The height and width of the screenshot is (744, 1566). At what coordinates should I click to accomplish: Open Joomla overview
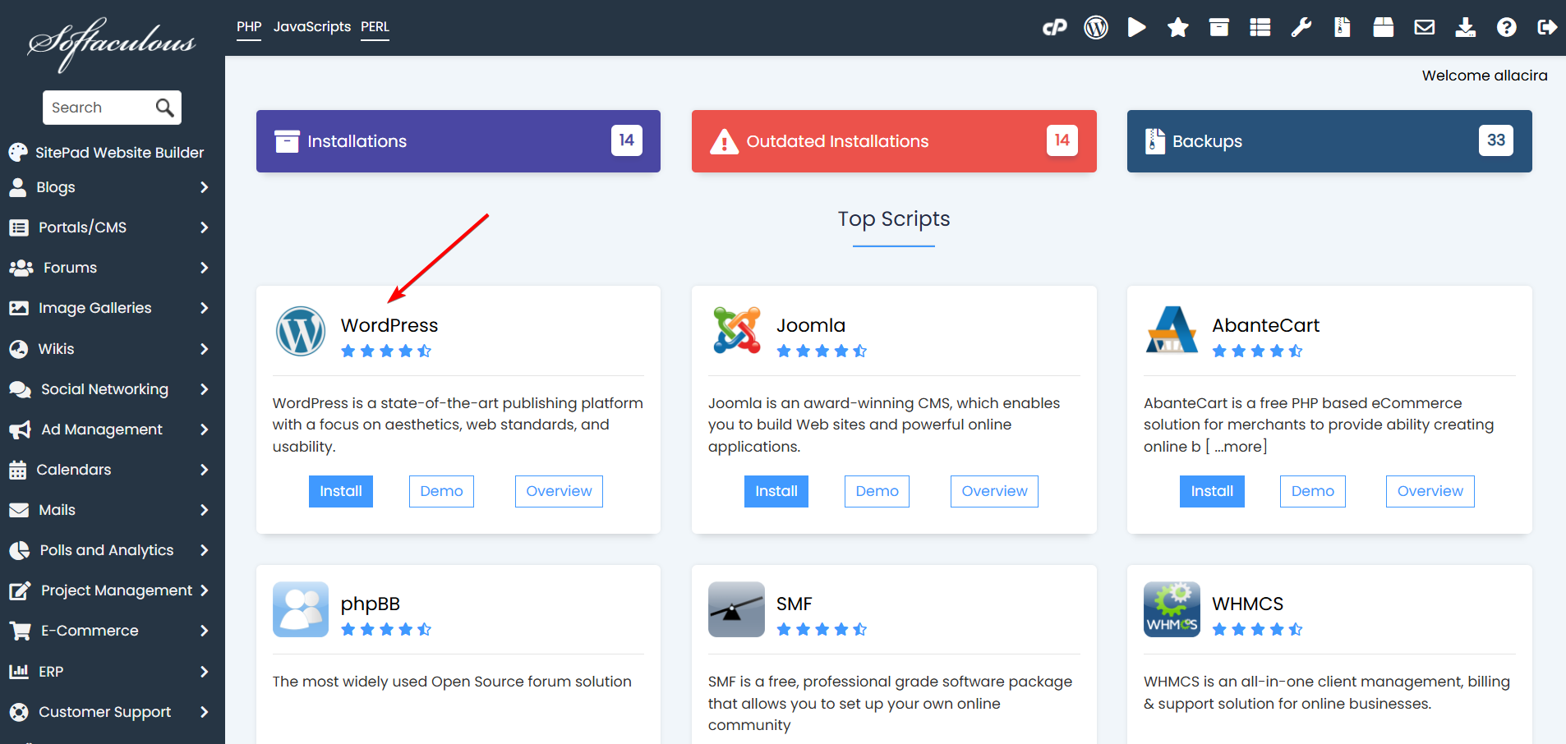click(x=994, y=491)
